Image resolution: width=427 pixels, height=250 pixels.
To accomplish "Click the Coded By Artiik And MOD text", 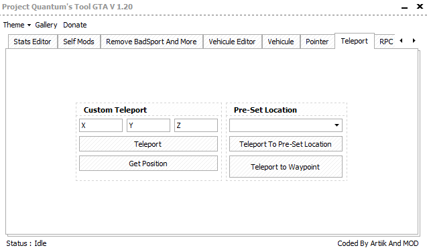I will point(377,243).
